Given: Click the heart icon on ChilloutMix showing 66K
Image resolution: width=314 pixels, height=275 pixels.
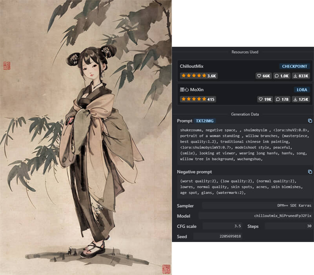Looking at the screenshot, I should click(x=259, y=76).
